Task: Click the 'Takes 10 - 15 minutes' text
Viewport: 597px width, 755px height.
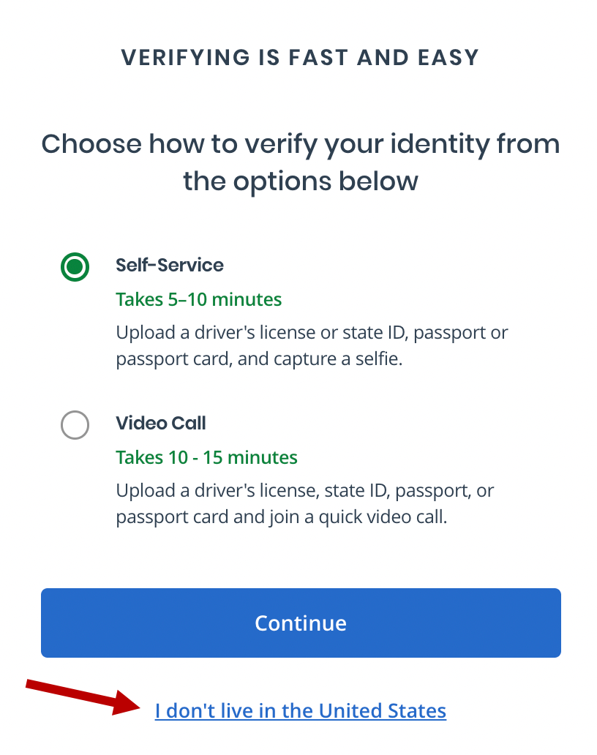Action: pyautogui.click(x=206, y=457)
